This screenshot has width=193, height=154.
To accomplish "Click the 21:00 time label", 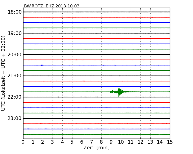I will (x=15, y=76).
